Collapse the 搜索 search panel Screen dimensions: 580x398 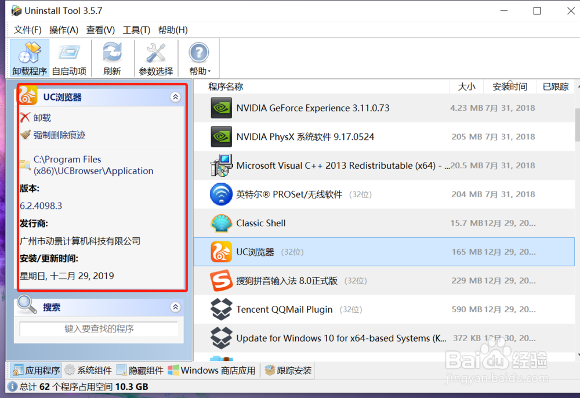click(x=175, y=307)
